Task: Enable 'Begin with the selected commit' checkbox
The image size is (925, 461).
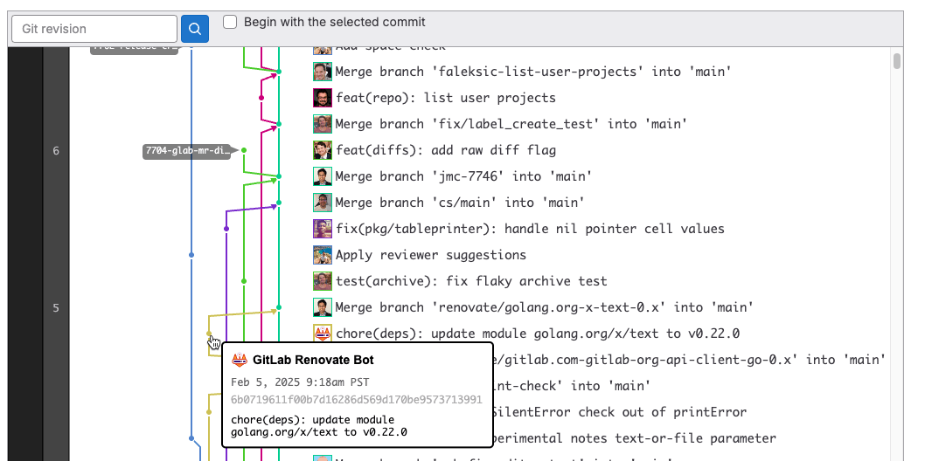Action: 230,22
